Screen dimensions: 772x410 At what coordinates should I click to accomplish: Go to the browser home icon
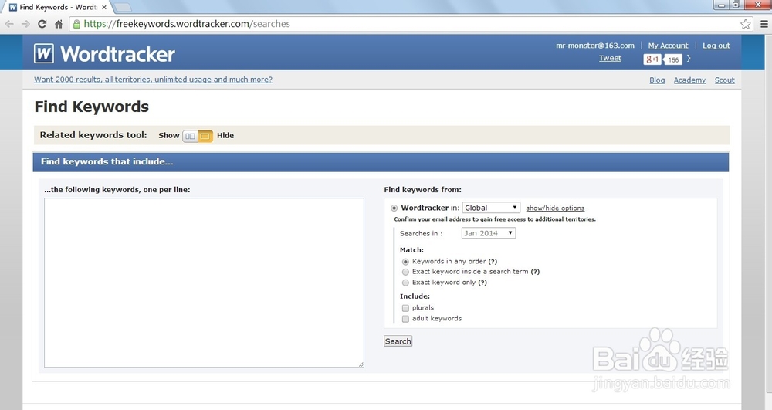click(59, 24)
